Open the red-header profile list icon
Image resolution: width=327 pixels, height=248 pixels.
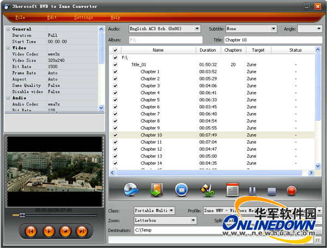coord(233,190)
